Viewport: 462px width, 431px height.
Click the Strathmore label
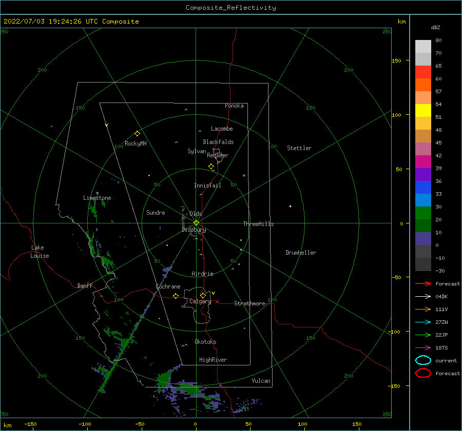point(249,303)
